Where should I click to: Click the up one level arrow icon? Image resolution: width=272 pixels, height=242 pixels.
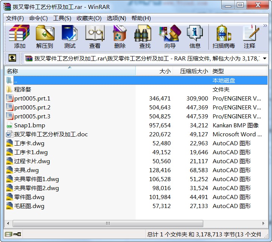(12, 58)
